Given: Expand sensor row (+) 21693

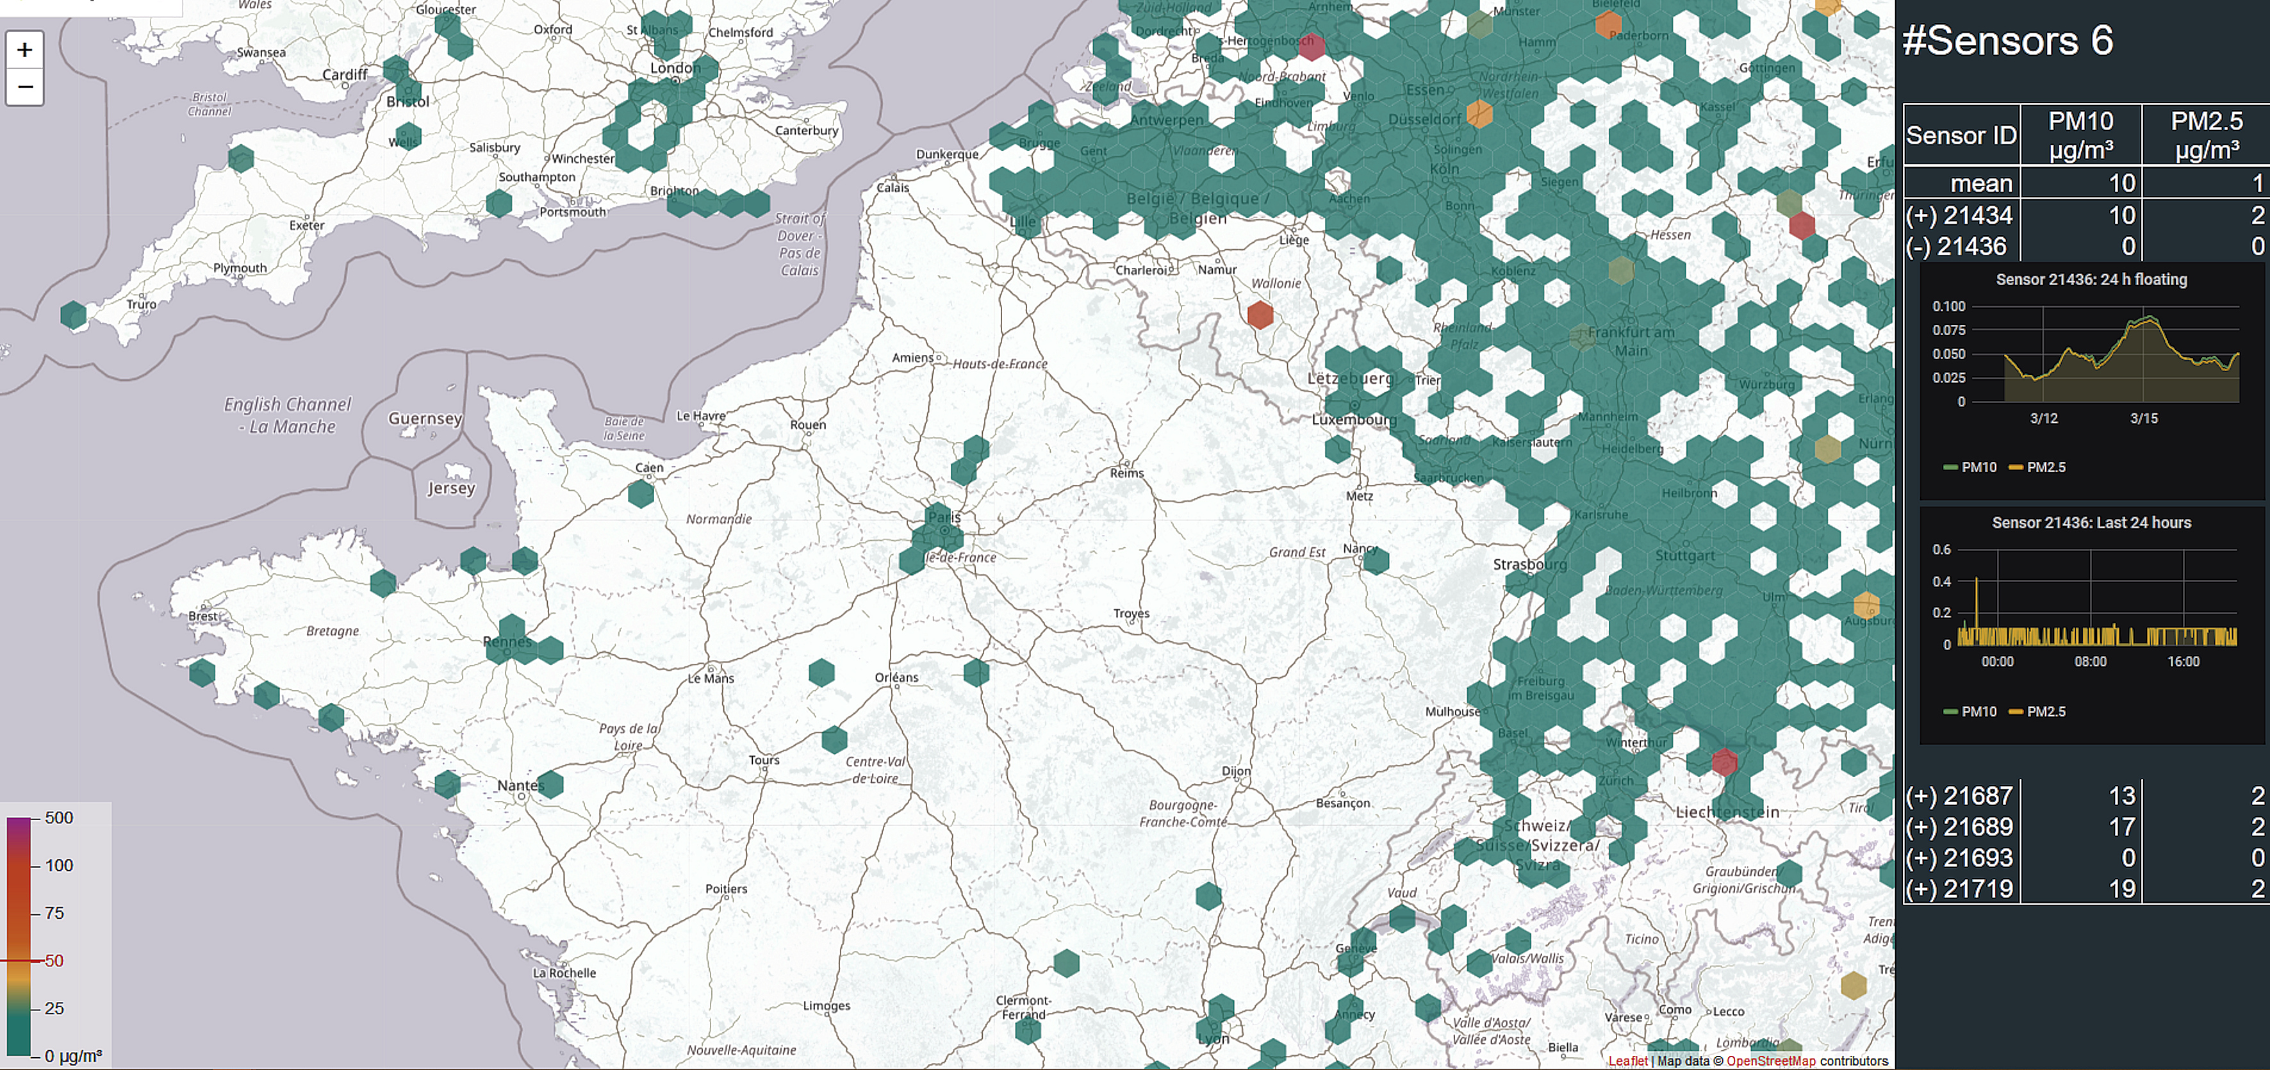Looking at the screenshot, I should (x=1960, y=857).
